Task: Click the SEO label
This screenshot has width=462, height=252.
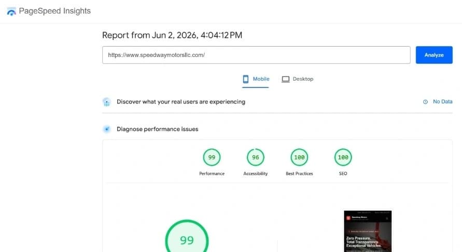Action: pos(343,173)
